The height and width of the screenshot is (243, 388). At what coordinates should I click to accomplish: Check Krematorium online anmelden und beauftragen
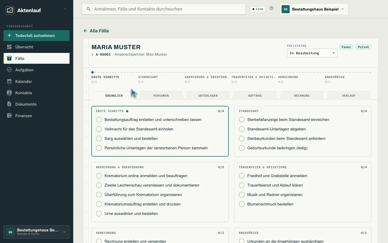point(99,176)
